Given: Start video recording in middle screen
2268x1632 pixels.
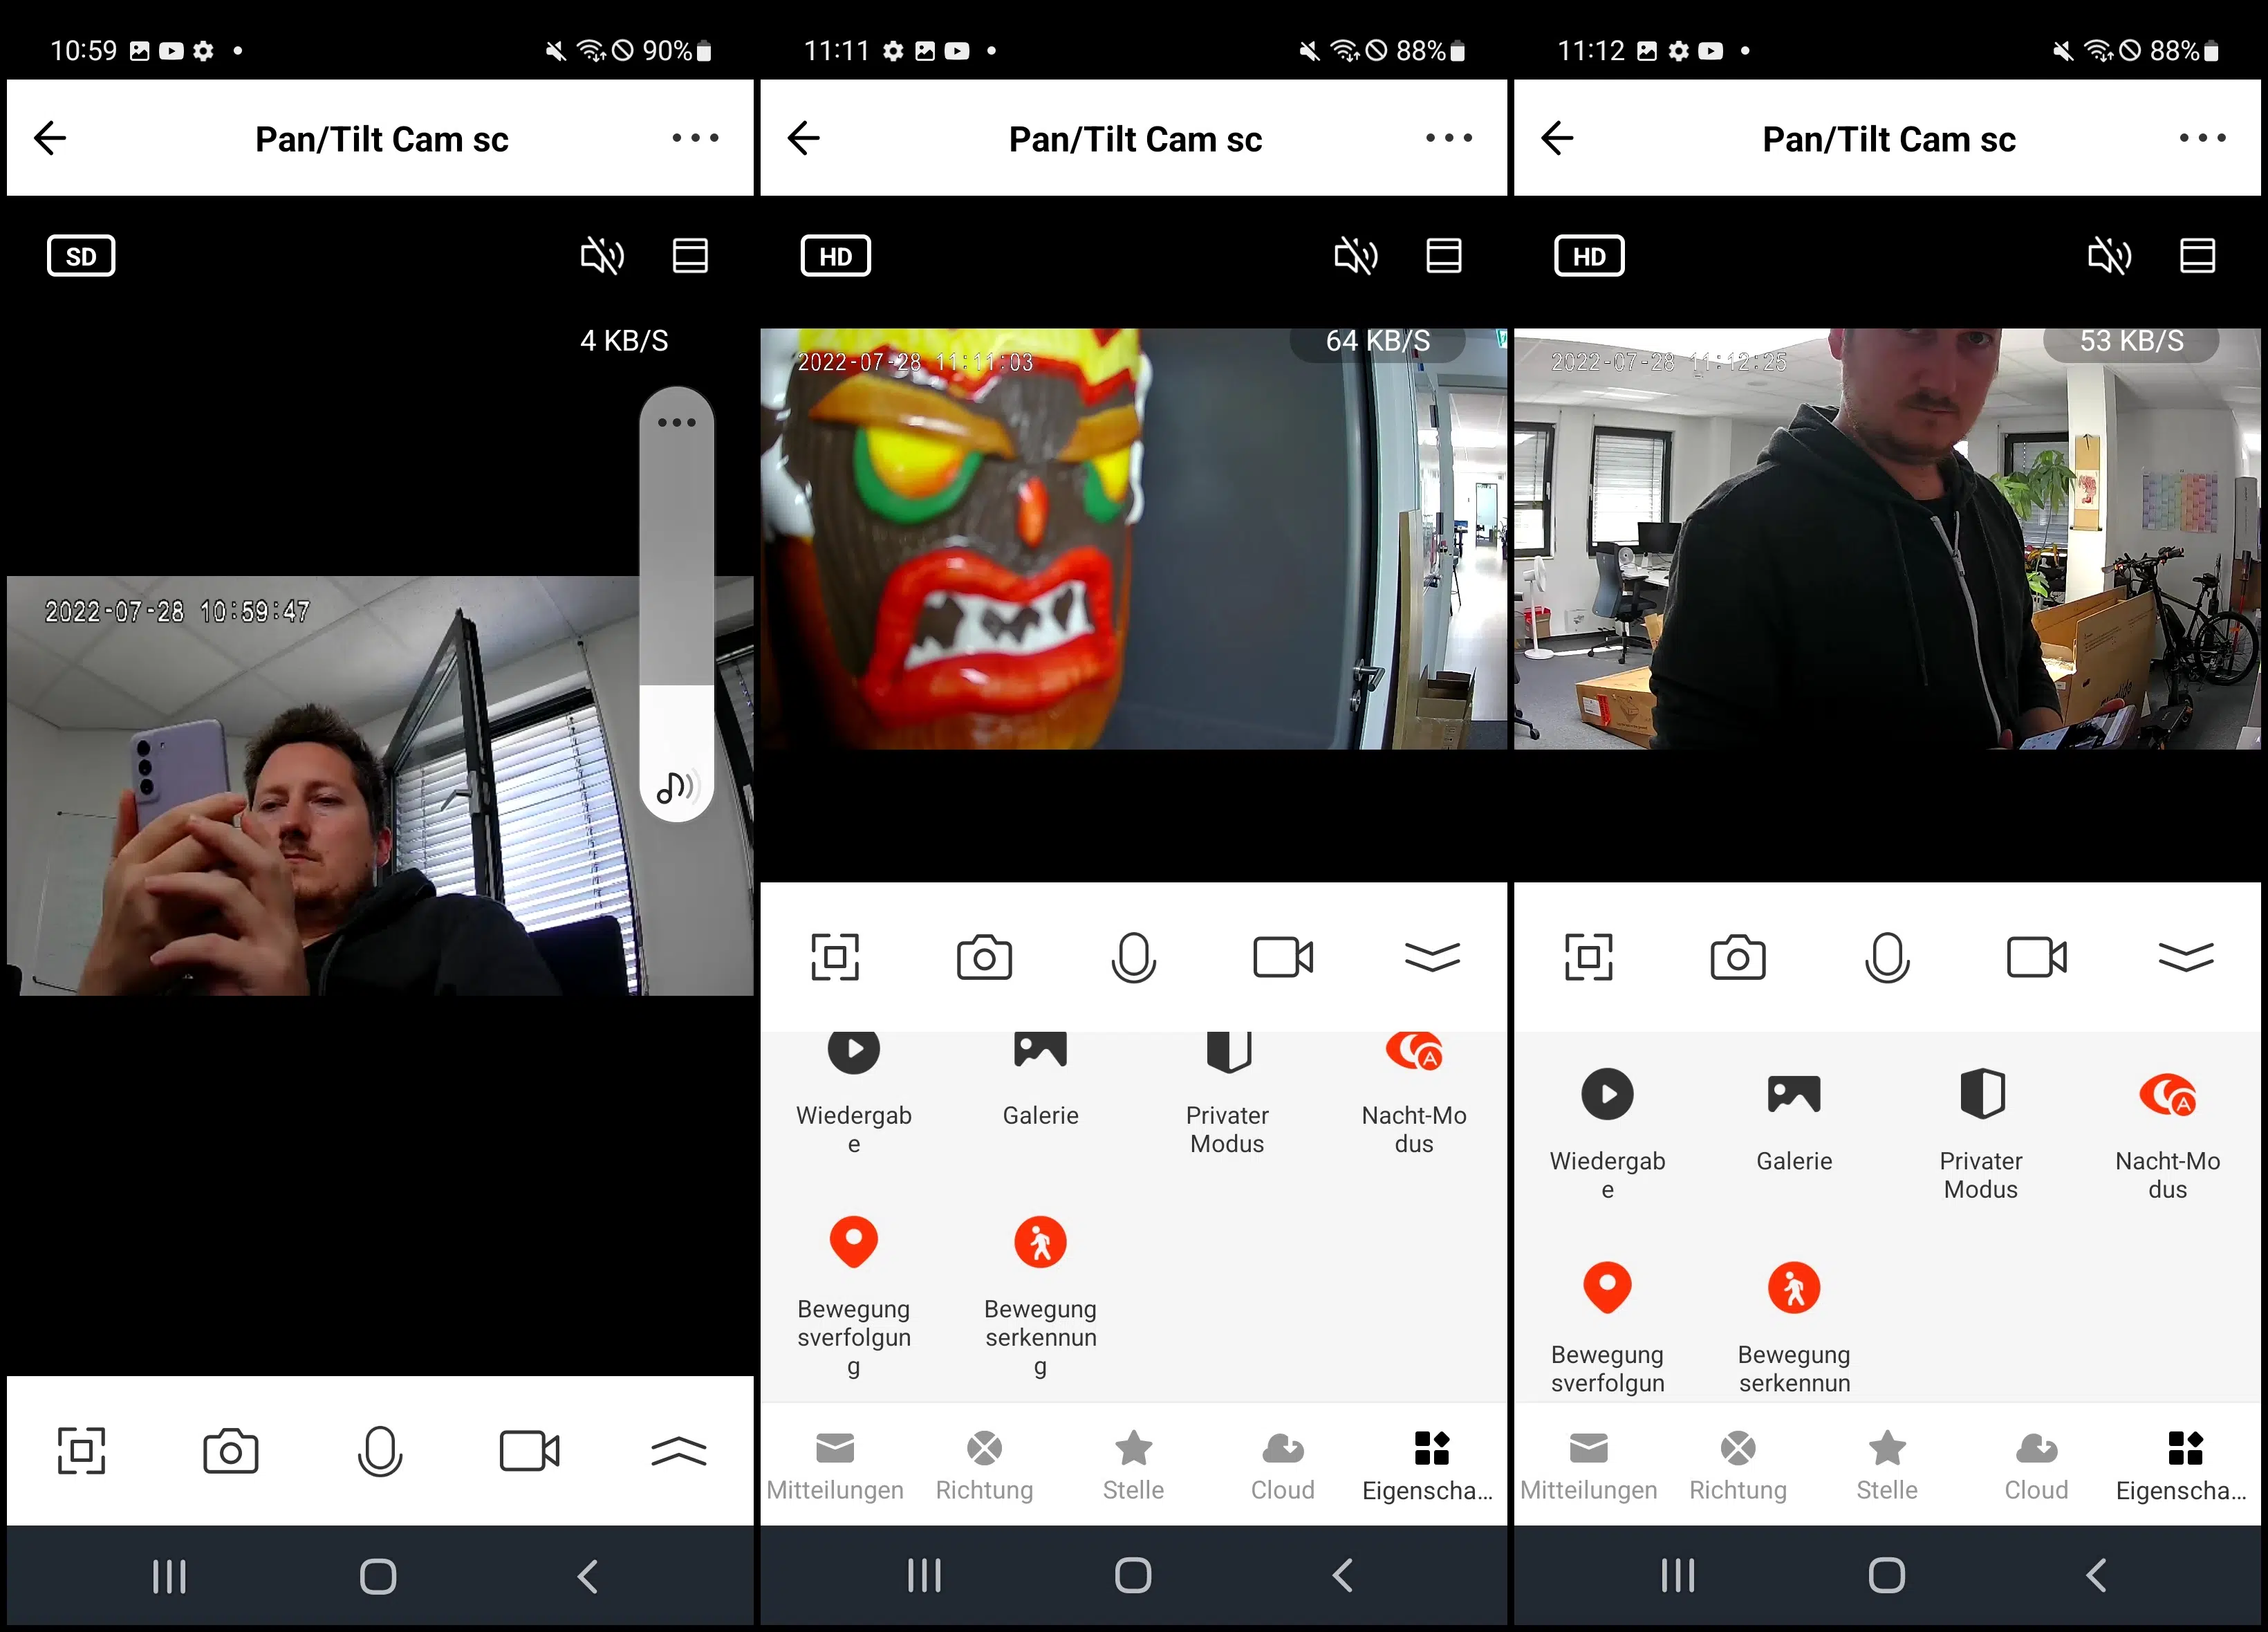Looking at the screenshot, I should (x=1283, y=957).
